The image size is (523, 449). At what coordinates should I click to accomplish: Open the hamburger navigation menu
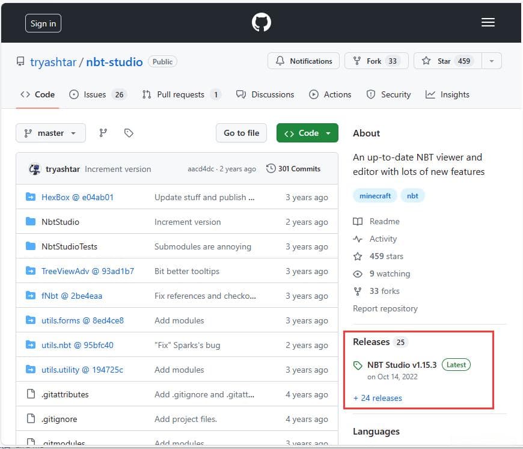(x=488, y=22)
